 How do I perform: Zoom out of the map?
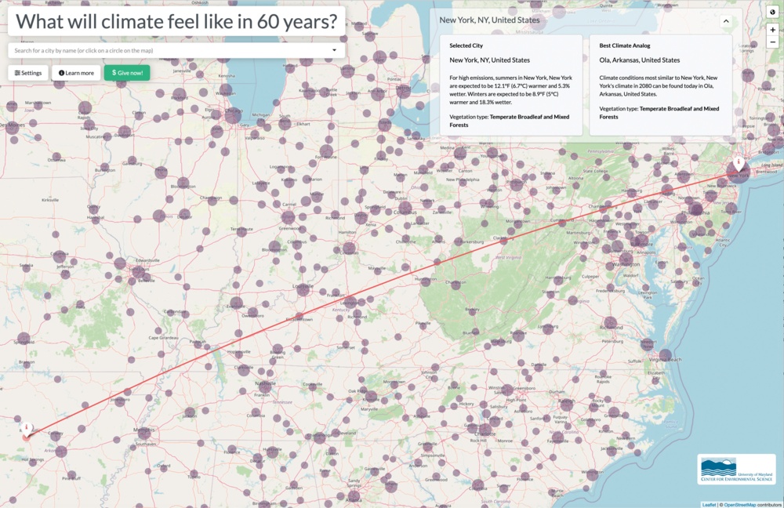click(x=772, y=42)
